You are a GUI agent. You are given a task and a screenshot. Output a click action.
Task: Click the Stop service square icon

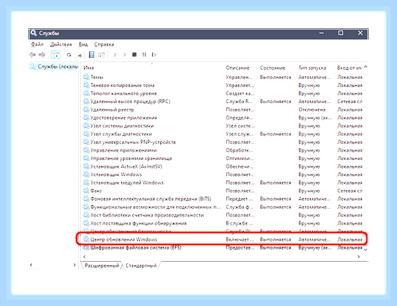coord(134,54)
